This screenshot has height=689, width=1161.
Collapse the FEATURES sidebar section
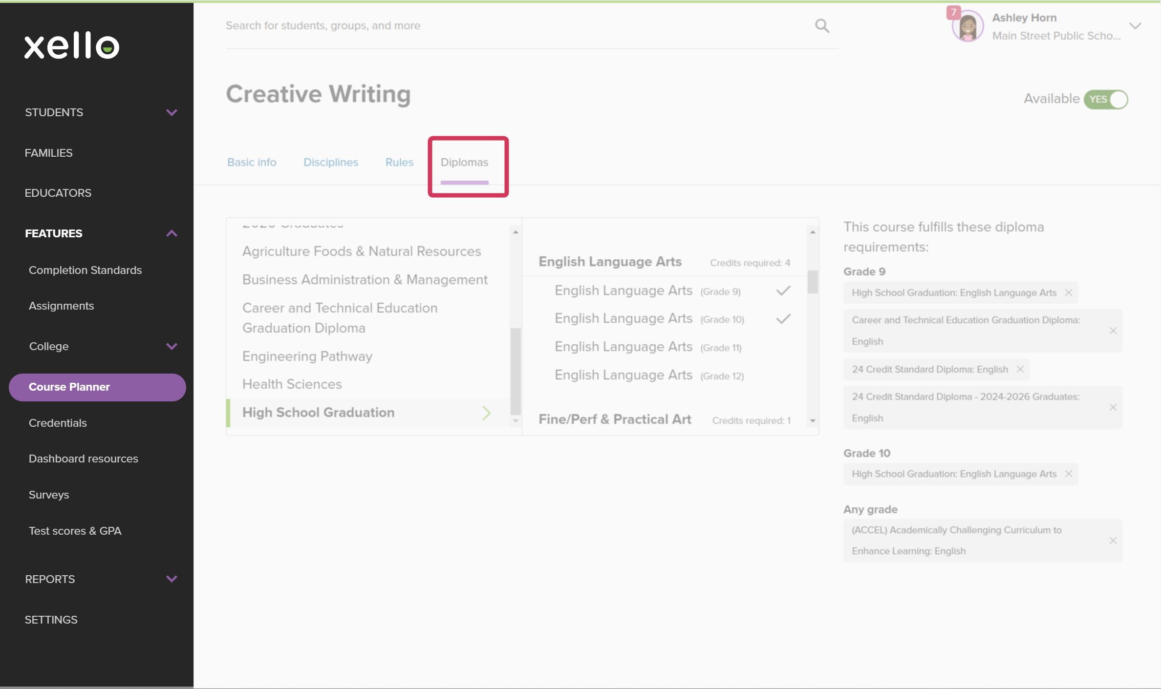tap(172, 233)
